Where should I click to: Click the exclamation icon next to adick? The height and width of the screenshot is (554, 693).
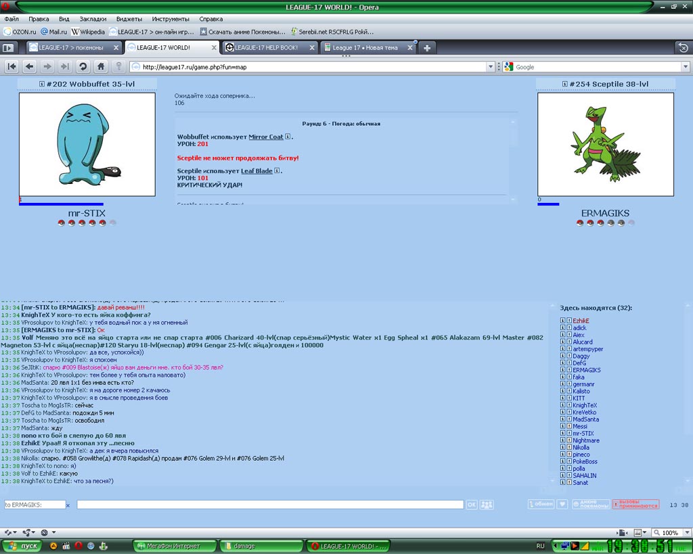coord(569,328)
